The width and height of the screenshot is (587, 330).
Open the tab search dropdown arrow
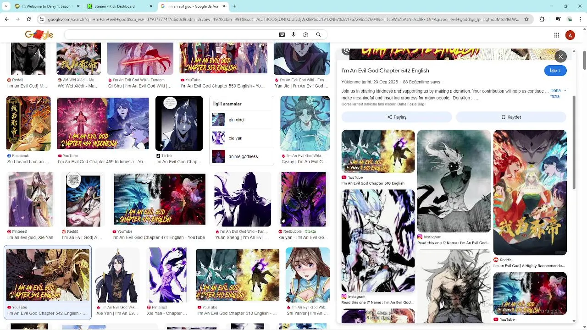click(7, 6)
